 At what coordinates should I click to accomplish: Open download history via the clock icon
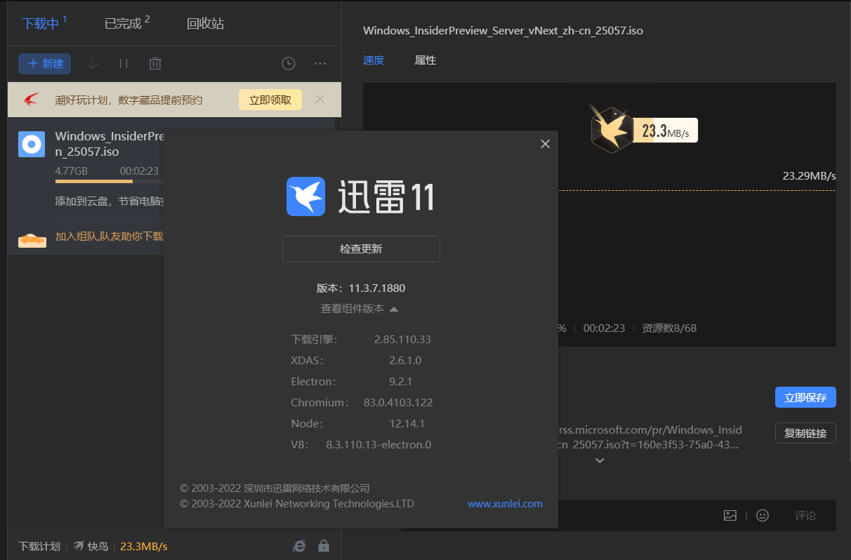click(288, 63)
